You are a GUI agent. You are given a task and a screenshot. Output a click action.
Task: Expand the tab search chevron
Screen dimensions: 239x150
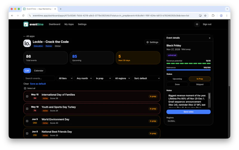pyautogui.click(x=227, y=9)
